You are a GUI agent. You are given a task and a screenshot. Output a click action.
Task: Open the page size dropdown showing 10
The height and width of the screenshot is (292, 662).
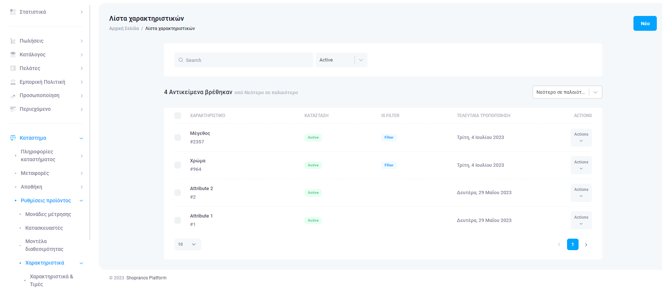pyautogui.click(x=187, y=245)
